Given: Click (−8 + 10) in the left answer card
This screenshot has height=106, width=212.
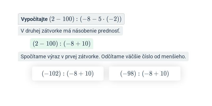Looking at the screenshot, I should tap(80, 74).
